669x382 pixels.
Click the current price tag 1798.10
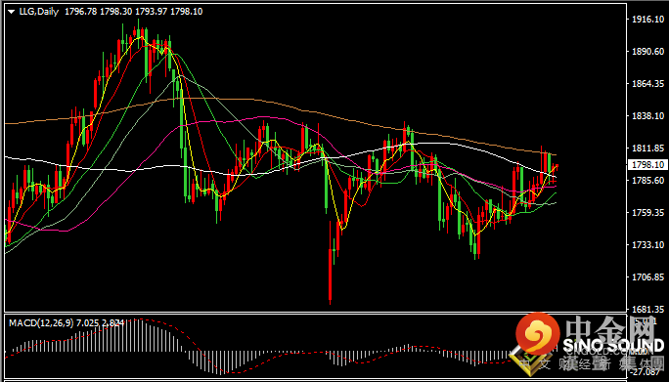pyautogui.click(x=647, y=164)
